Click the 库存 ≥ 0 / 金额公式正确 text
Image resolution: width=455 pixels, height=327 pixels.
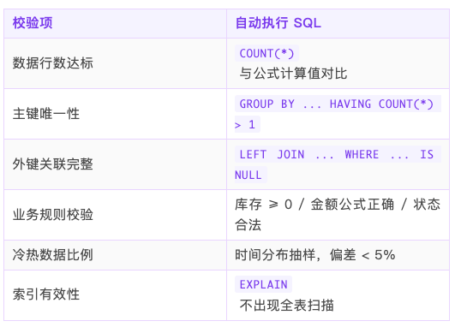click(314, 205)
